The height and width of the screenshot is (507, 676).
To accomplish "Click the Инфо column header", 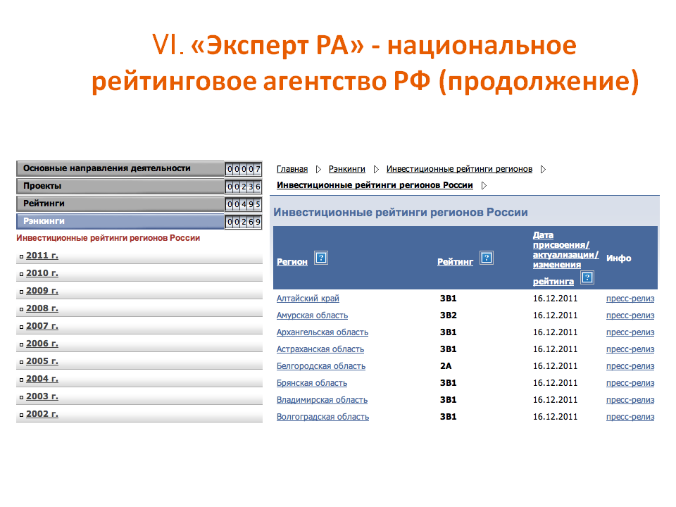I will [619, 258].
